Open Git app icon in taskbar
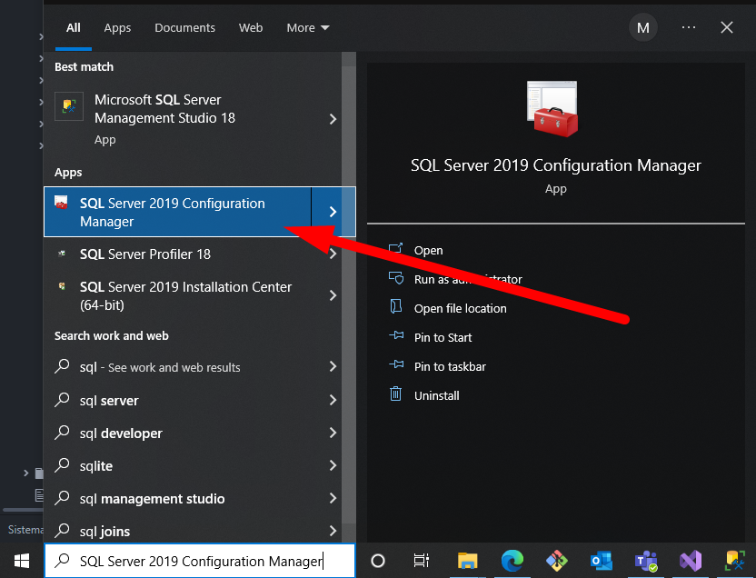Image resolution: width=756 pixels, height=578 pixels. coord(556,561)
